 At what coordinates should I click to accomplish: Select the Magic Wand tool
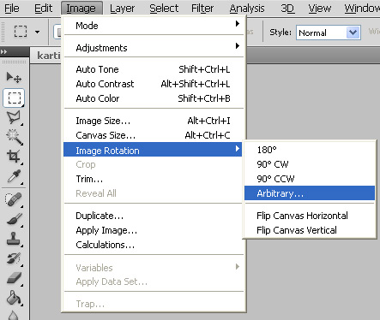click(14, 137)
